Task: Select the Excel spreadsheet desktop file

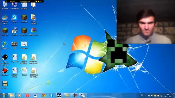Action: [24, 72]
